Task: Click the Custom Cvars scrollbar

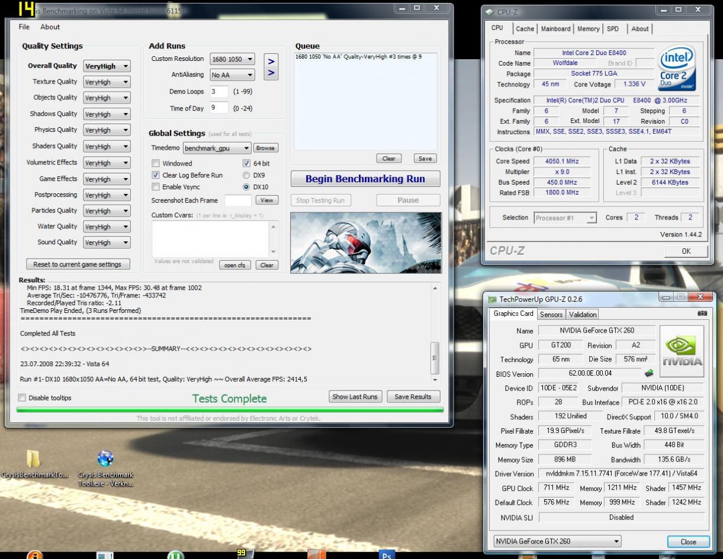Action: 273,238
